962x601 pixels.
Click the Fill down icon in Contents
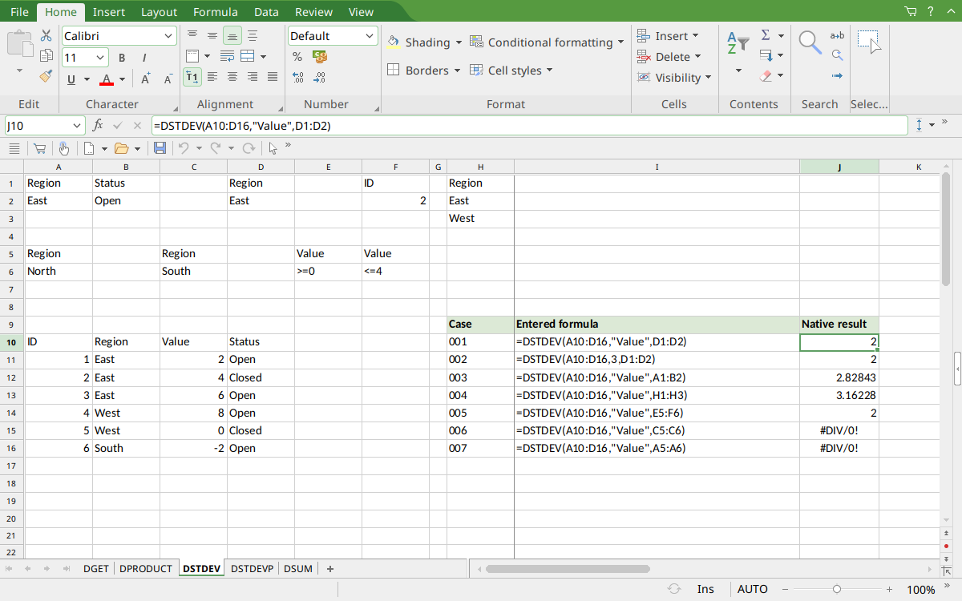pyautogui.click(x=766, y=56)
